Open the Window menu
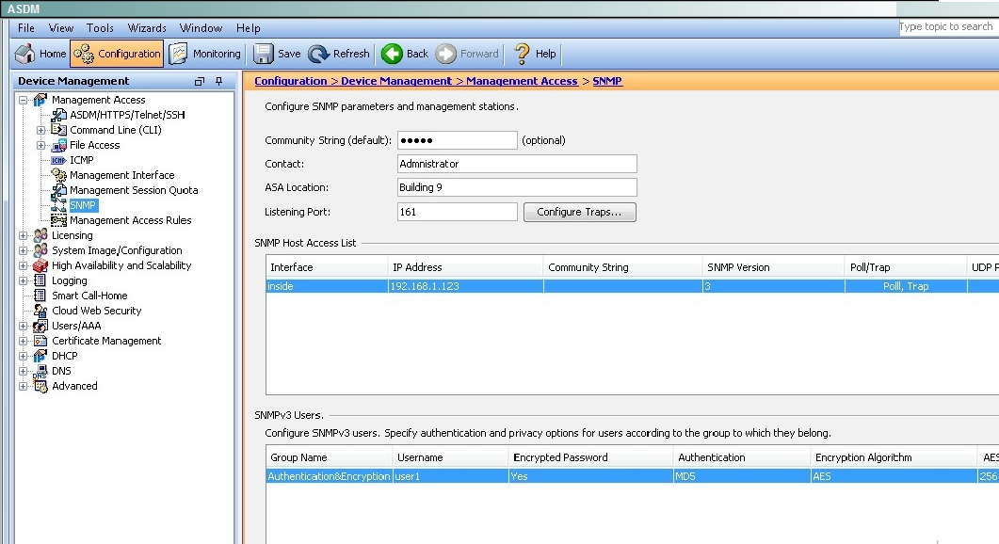Screen dimensions: 999x544 (x=201, y=28)
